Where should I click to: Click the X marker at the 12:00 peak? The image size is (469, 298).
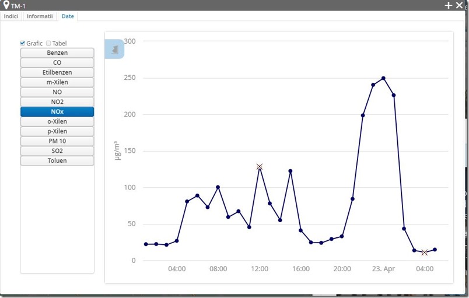[x=260, y=167]
